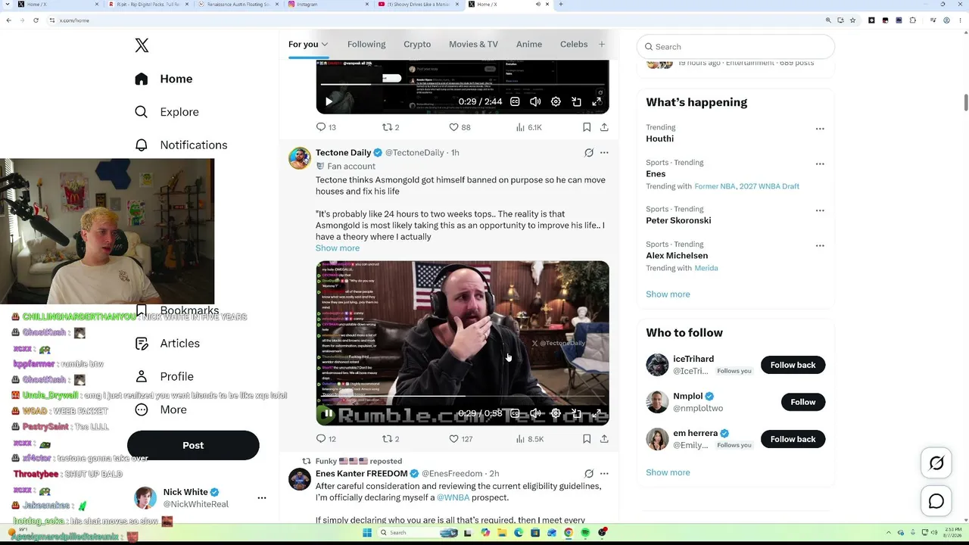Bookmark the Tectone Daily post
This screenshot has width=969, height=545.
[x=587, y=439]
